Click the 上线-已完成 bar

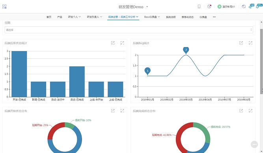click(x=116, y=89)
